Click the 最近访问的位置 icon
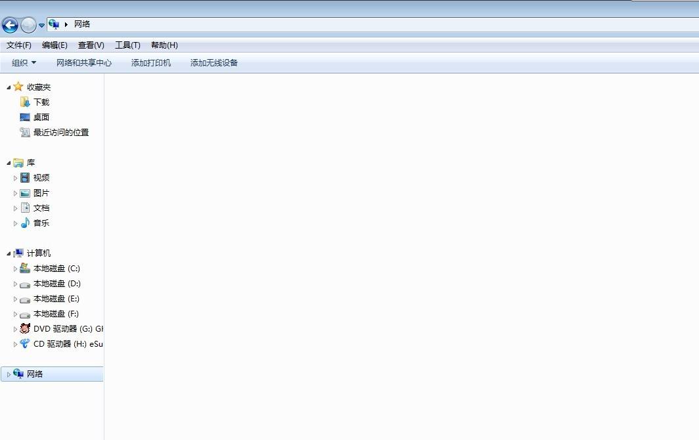The height and width of the screenshot is (440, 699). tap(25, 133)
